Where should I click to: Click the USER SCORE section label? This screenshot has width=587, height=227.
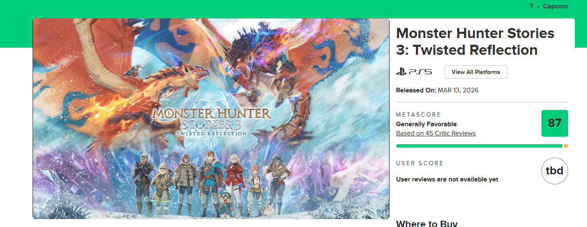pos(420,163)
